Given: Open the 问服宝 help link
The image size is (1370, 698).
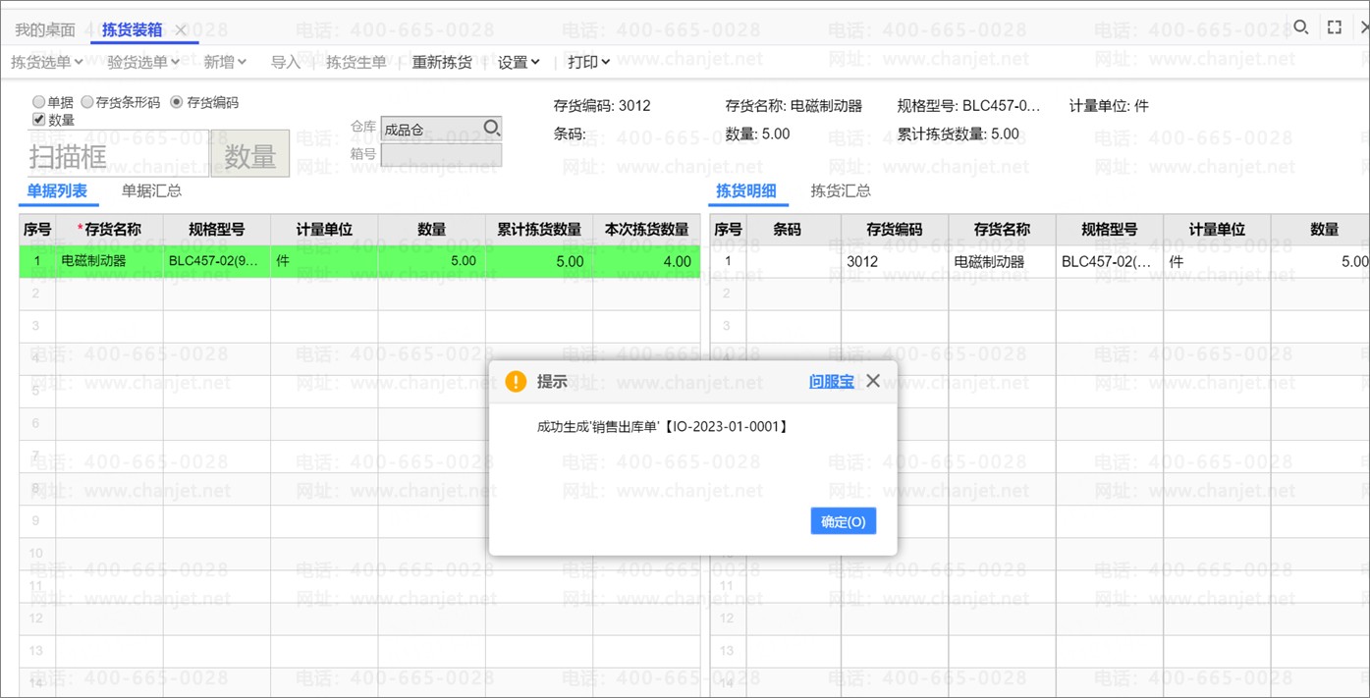Looking at the screenshot, I should [831, 382].
